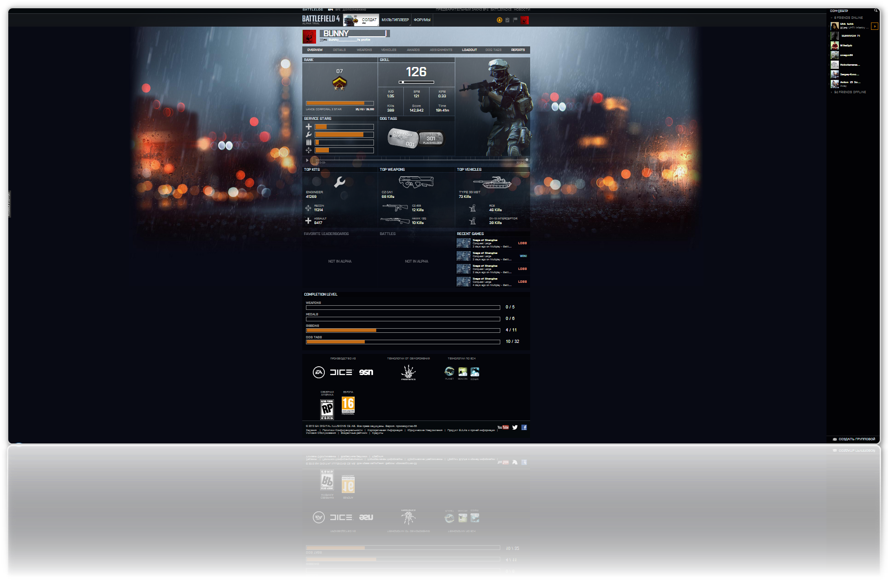This screenshot has width=888, height=583.
Task: Open the Twitter bird icon in footer
Action: click(515, 427)
